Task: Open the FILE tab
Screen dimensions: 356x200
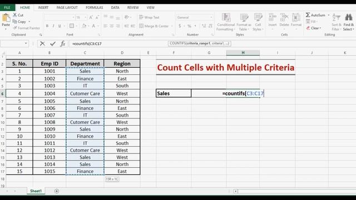Action: pyautogui.click(x=7, y=7)
